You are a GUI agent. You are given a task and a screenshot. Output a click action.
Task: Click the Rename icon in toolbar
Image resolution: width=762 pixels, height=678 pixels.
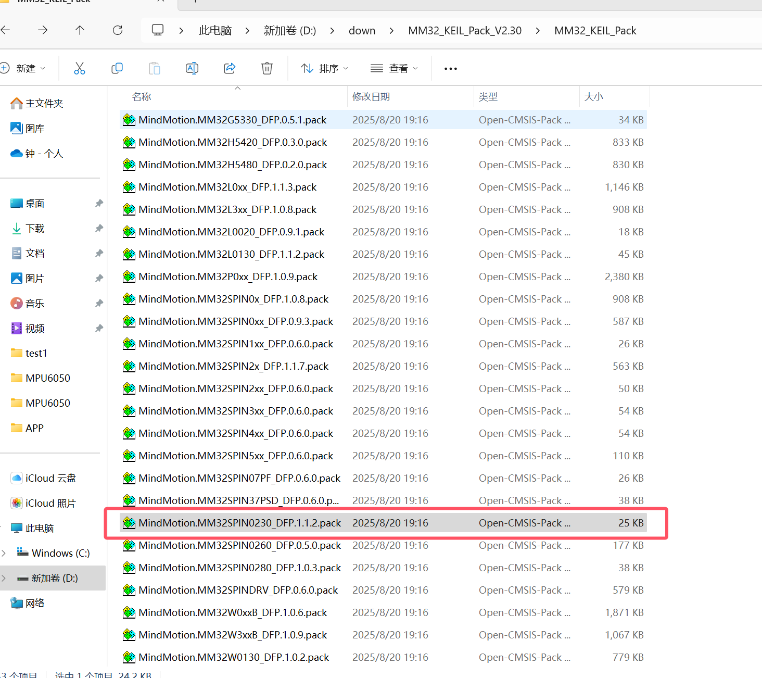[x=192, y=68]
